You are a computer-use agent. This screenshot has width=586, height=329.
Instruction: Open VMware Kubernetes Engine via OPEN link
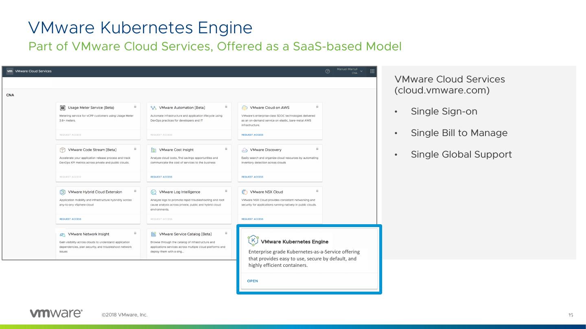pos(252,281)
